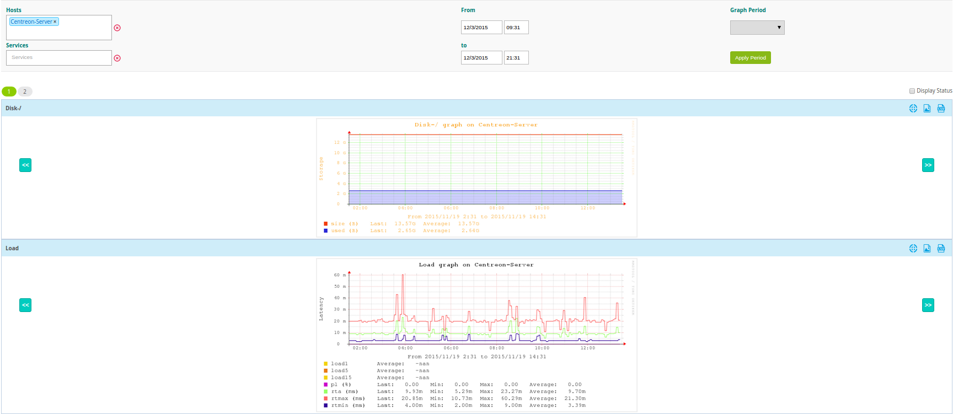Clear the Services field with red X
953x414 pixels.
pyautogui.click(x=117, y=58)
